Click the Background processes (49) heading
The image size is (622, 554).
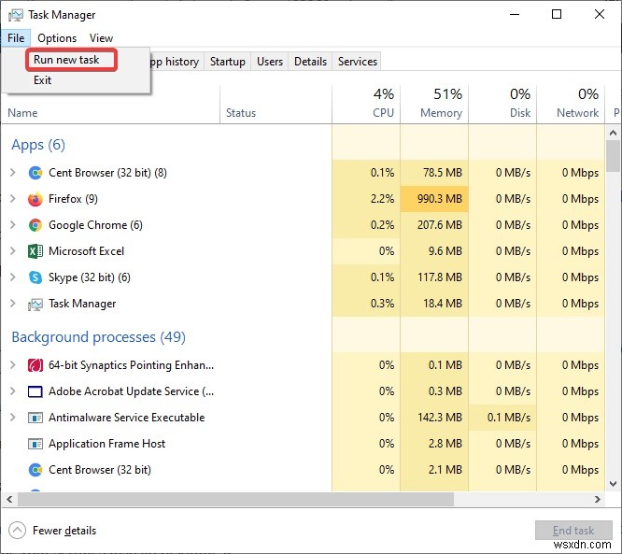[x=98, y=337]
